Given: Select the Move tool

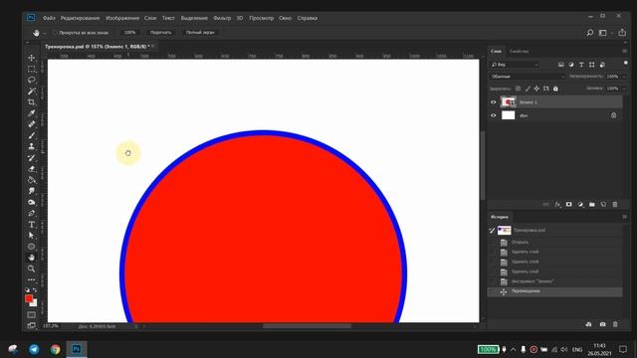Looking at the screenshot, I should click(x=31, y=58).
